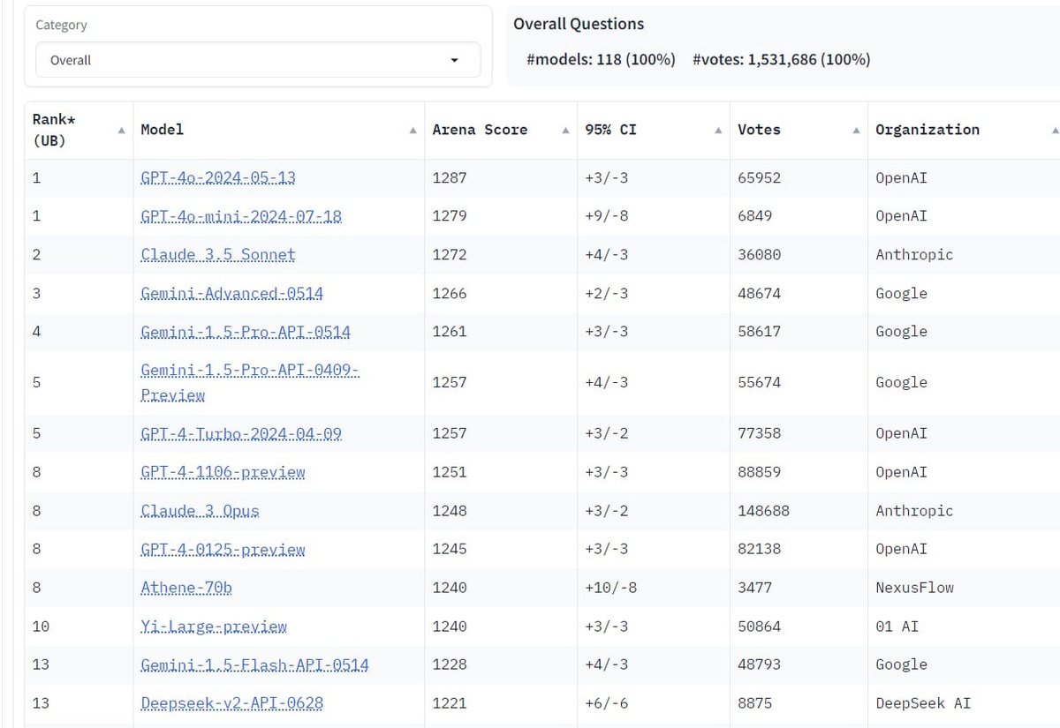Open the GPT-4-Turbo-2024-04-09 link
This screenshot has width=1060, height=728.
click(x=241, y=433)
